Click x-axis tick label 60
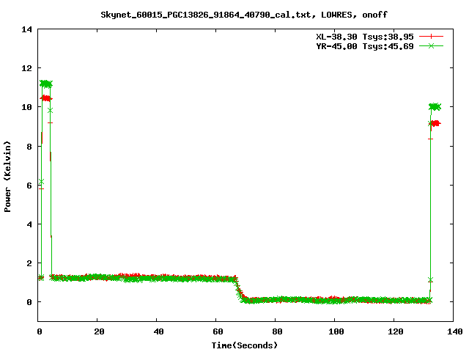The image size is (469, 352). coord(218,331)
